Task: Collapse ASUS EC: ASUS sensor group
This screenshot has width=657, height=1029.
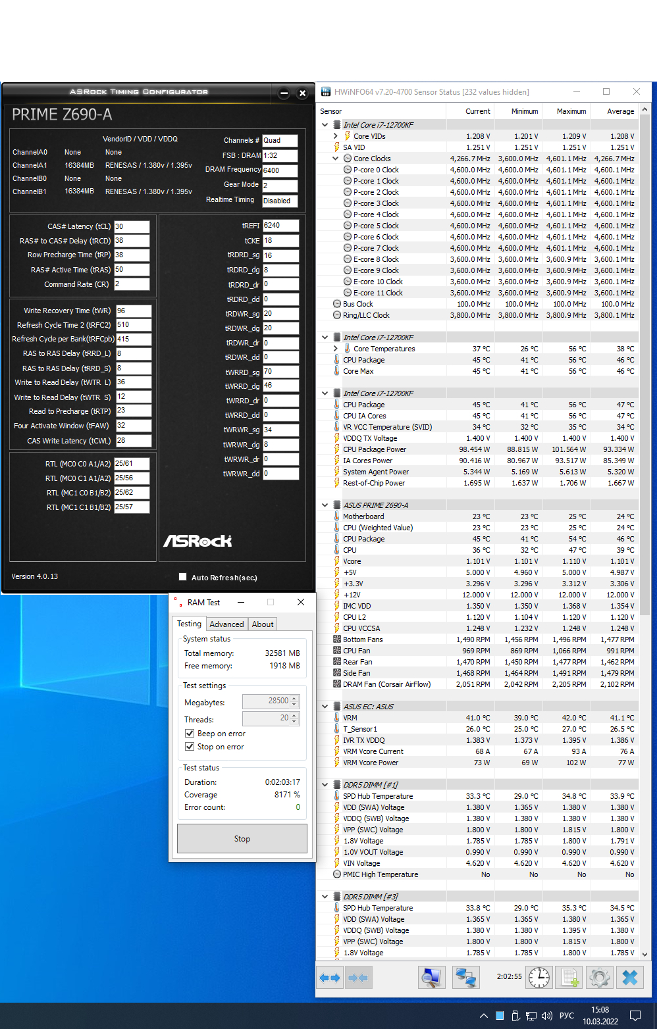Action: [325, 707]
